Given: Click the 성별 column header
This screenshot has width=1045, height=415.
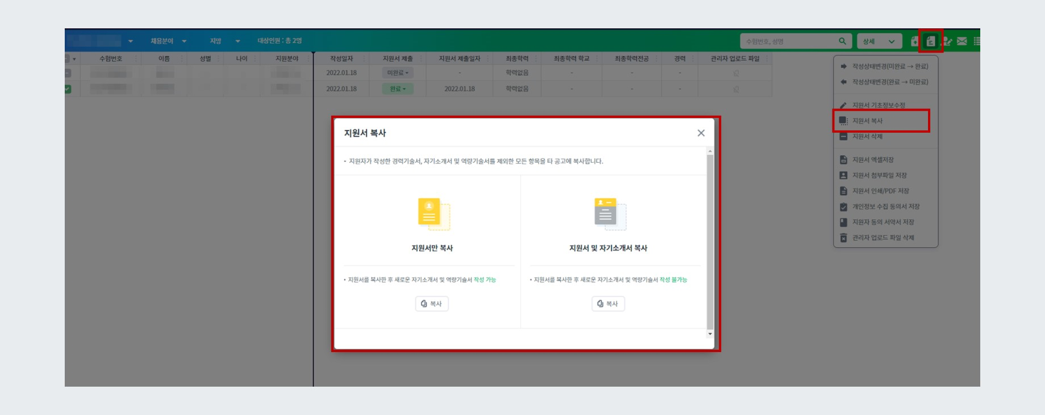Looking at the screenshot, I should pos(205,59).
